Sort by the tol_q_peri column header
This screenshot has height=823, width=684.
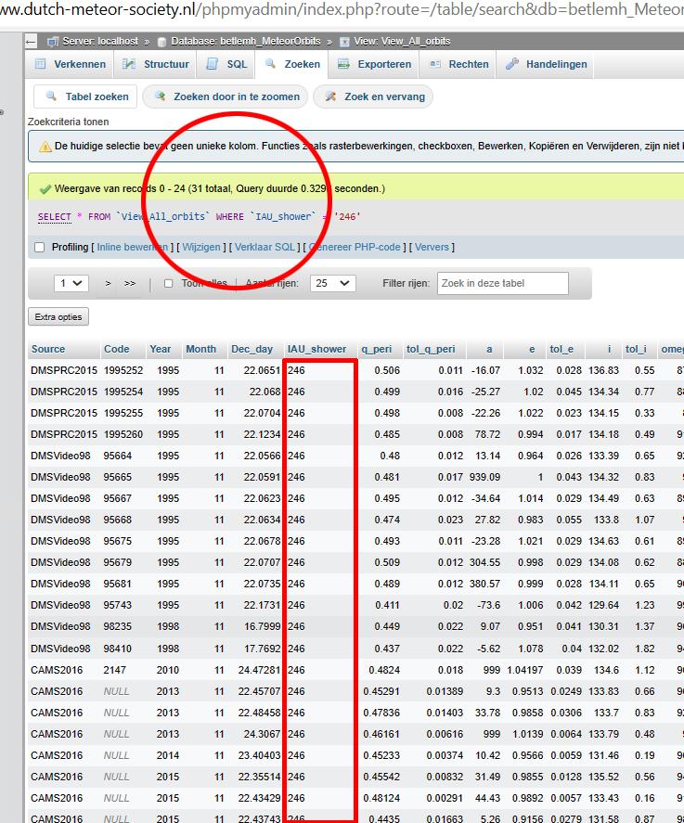[x=431, y=349]
